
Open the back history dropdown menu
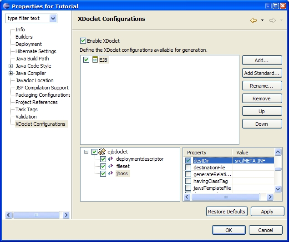262,21
